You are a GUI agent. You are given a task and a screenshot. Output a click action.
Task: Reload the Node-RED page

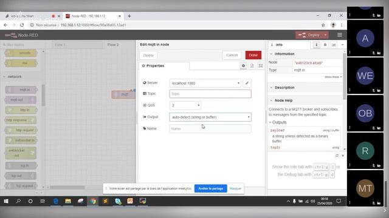(22, 25)
